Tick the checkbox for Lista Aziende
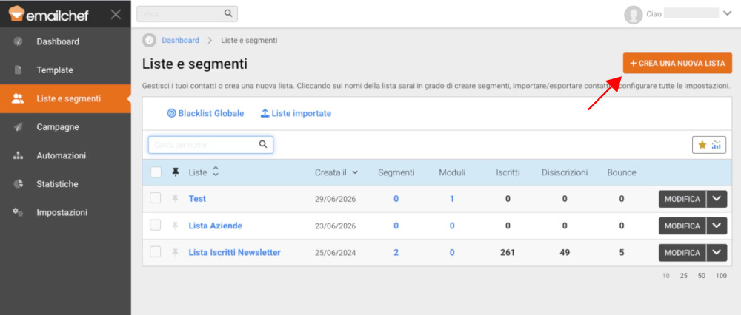The width and height of the screenshot is (741, 315). pyautogui.click(x=156, y=226)
